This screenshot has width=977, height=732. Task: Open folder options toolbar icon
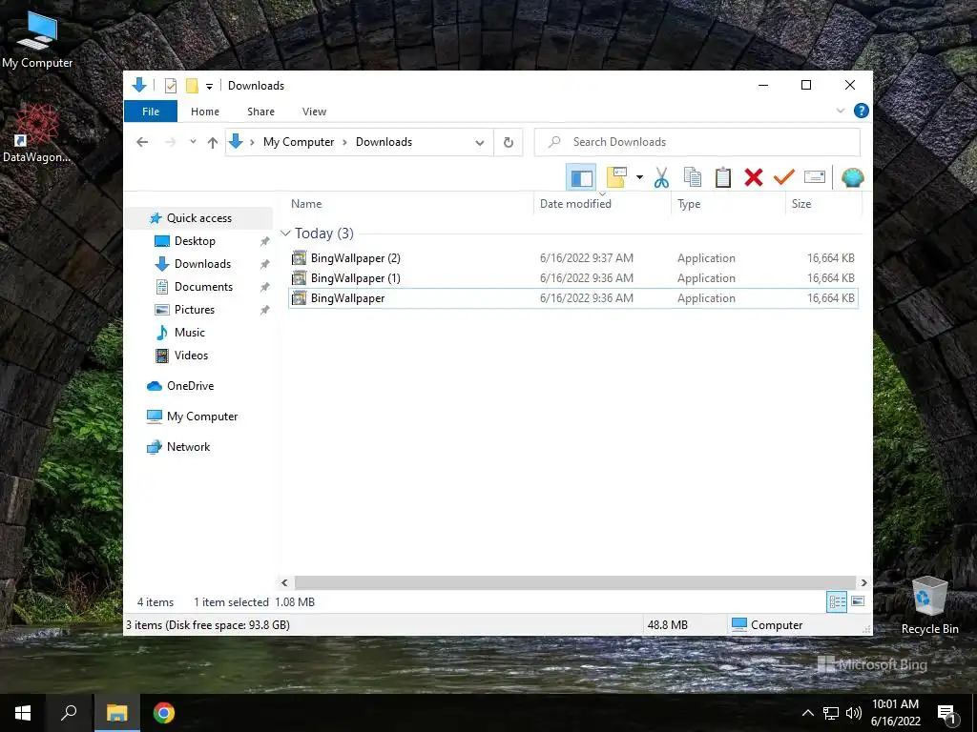(616, 178)
